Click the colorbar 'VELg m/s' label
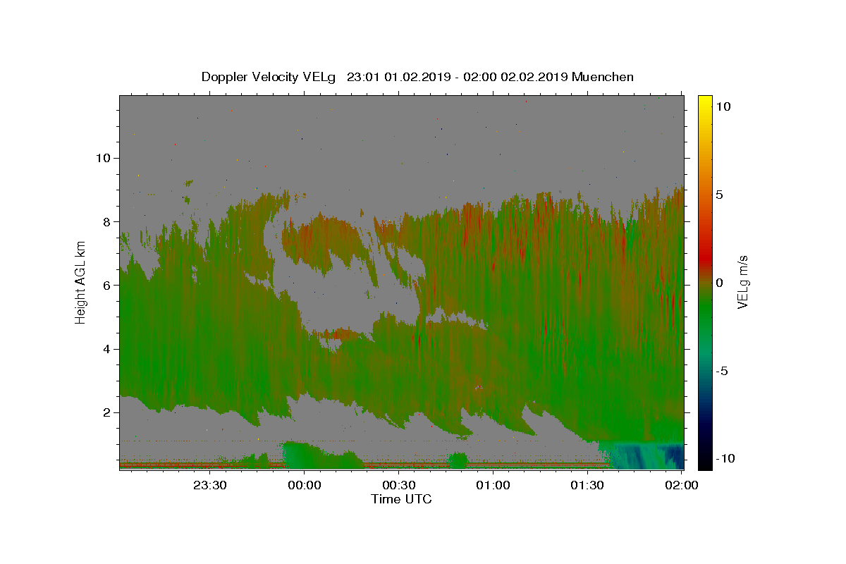 (743, 283)
